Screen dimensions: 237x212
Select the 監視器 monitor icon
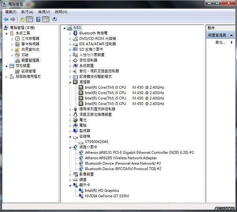point(75,131)
